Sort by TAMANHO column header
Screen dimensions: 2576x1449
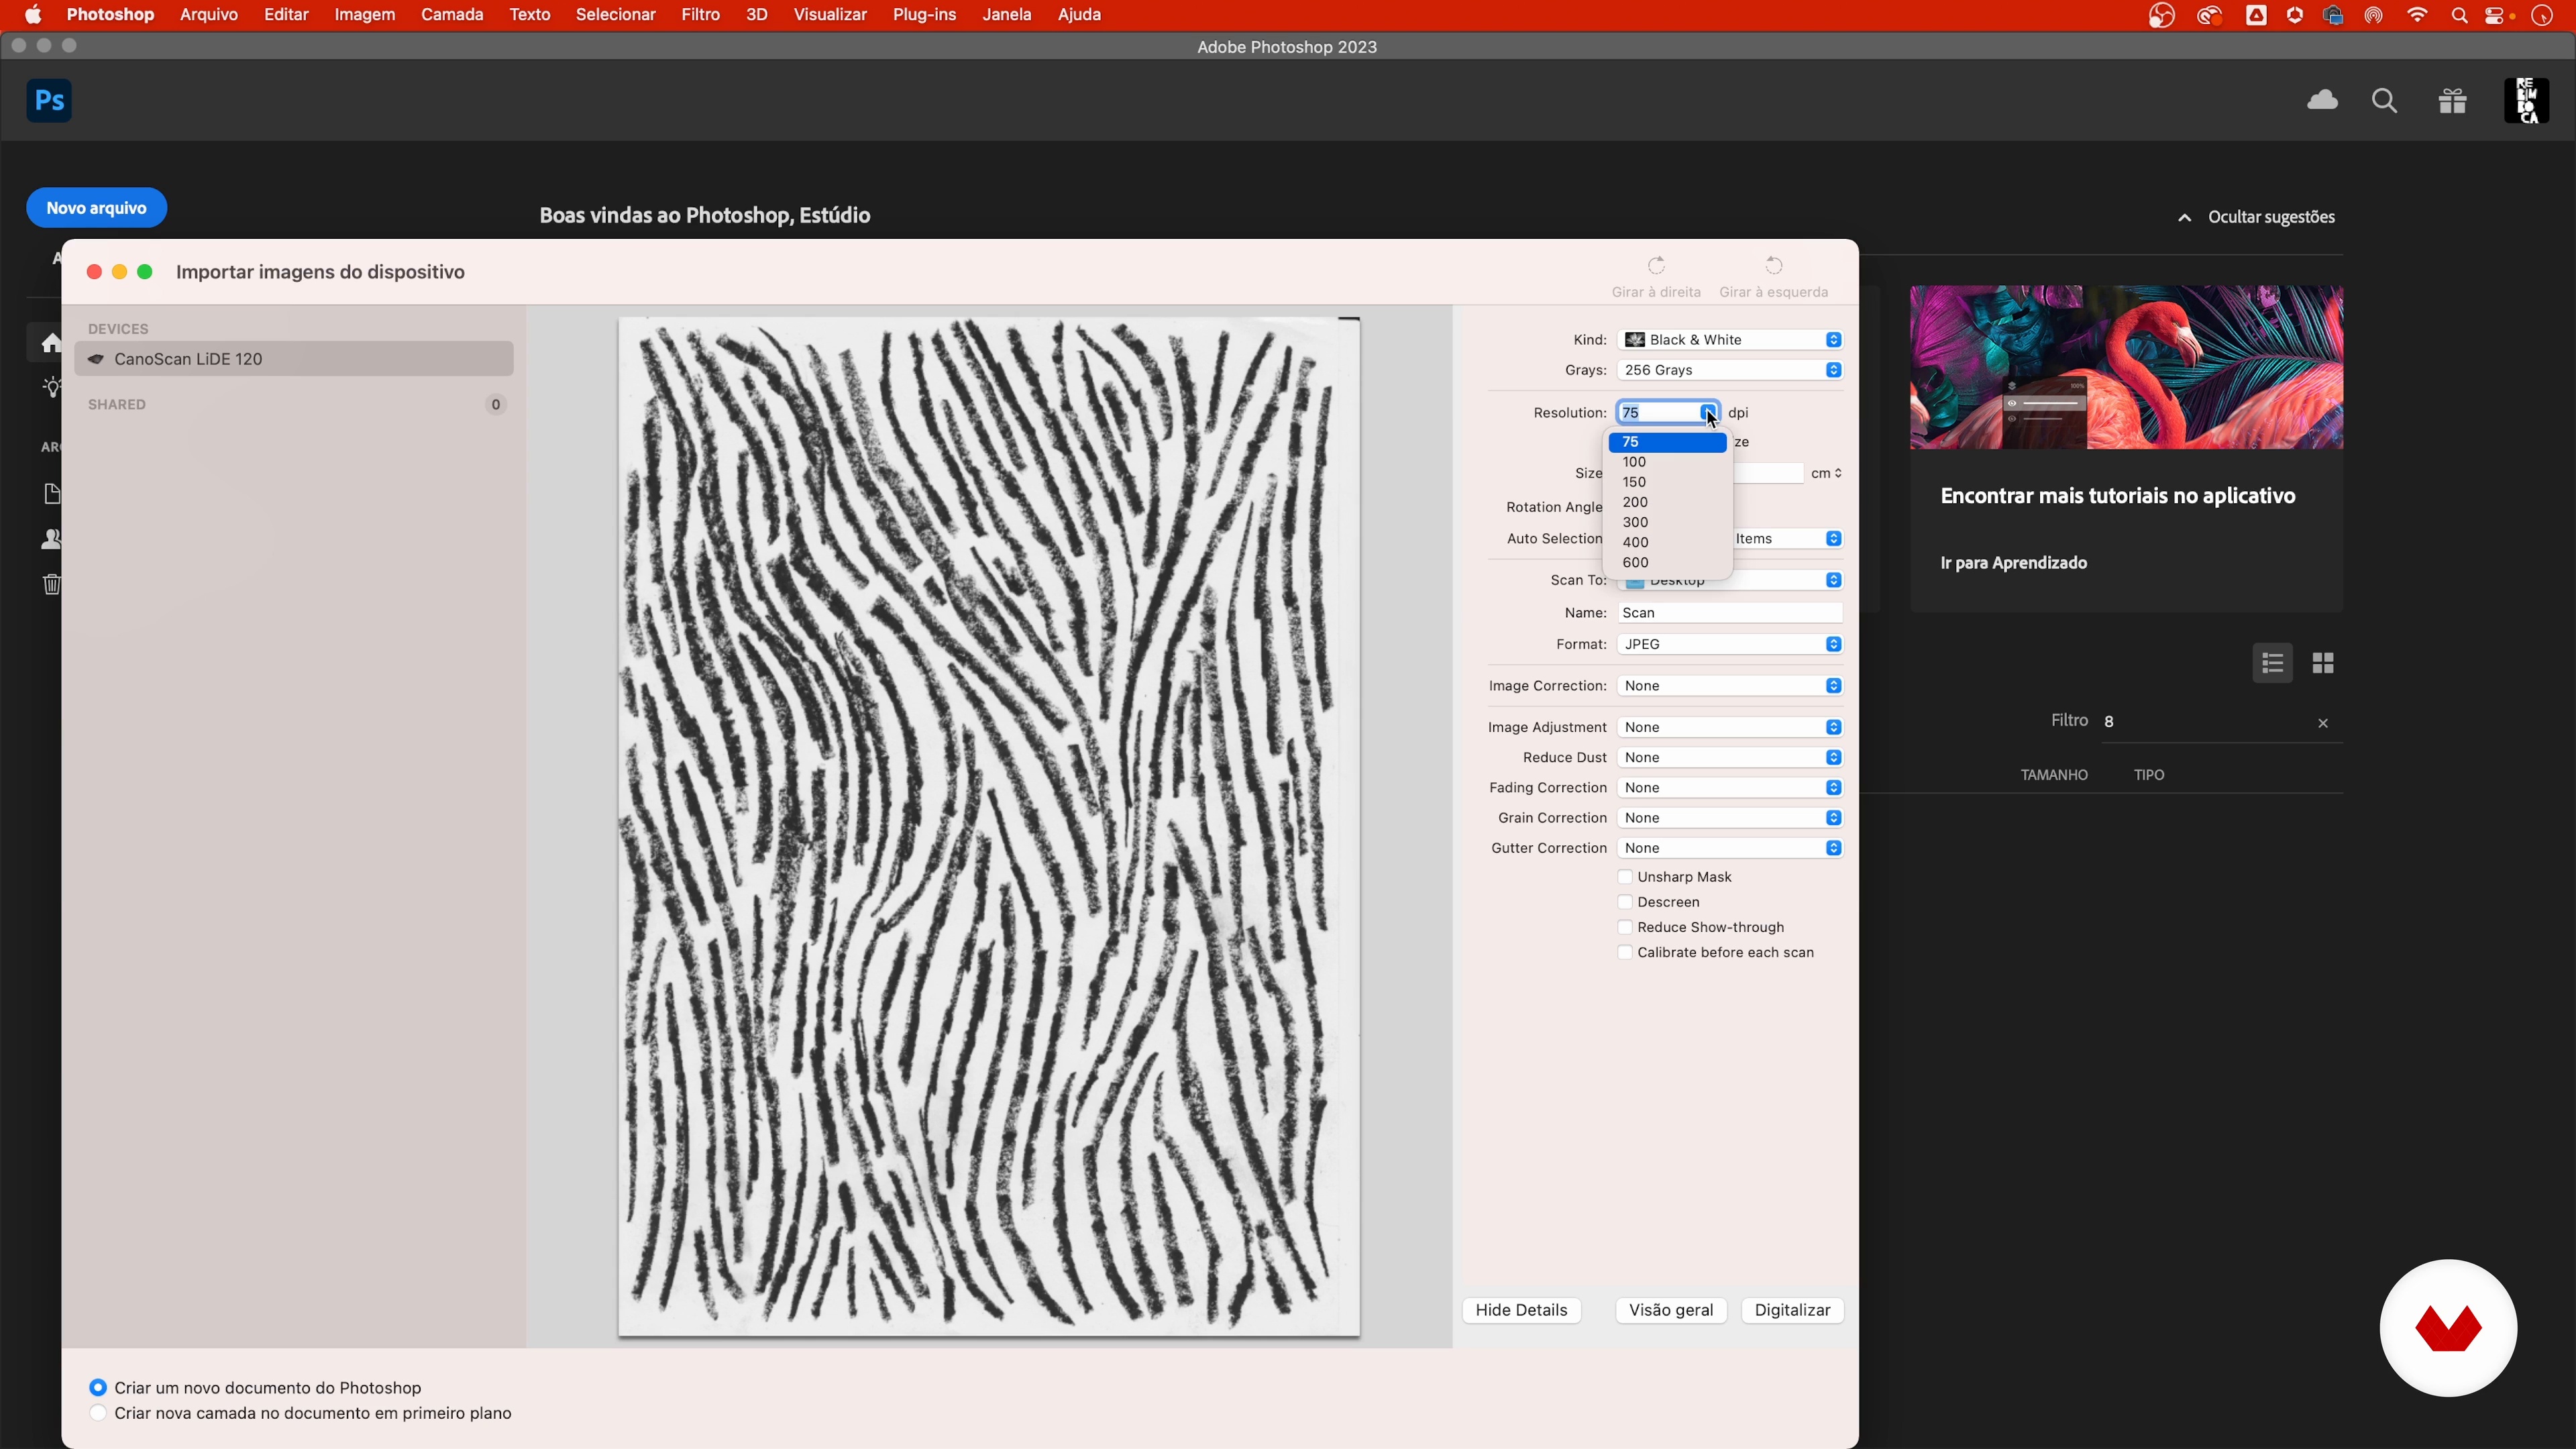pos(2053,775)
